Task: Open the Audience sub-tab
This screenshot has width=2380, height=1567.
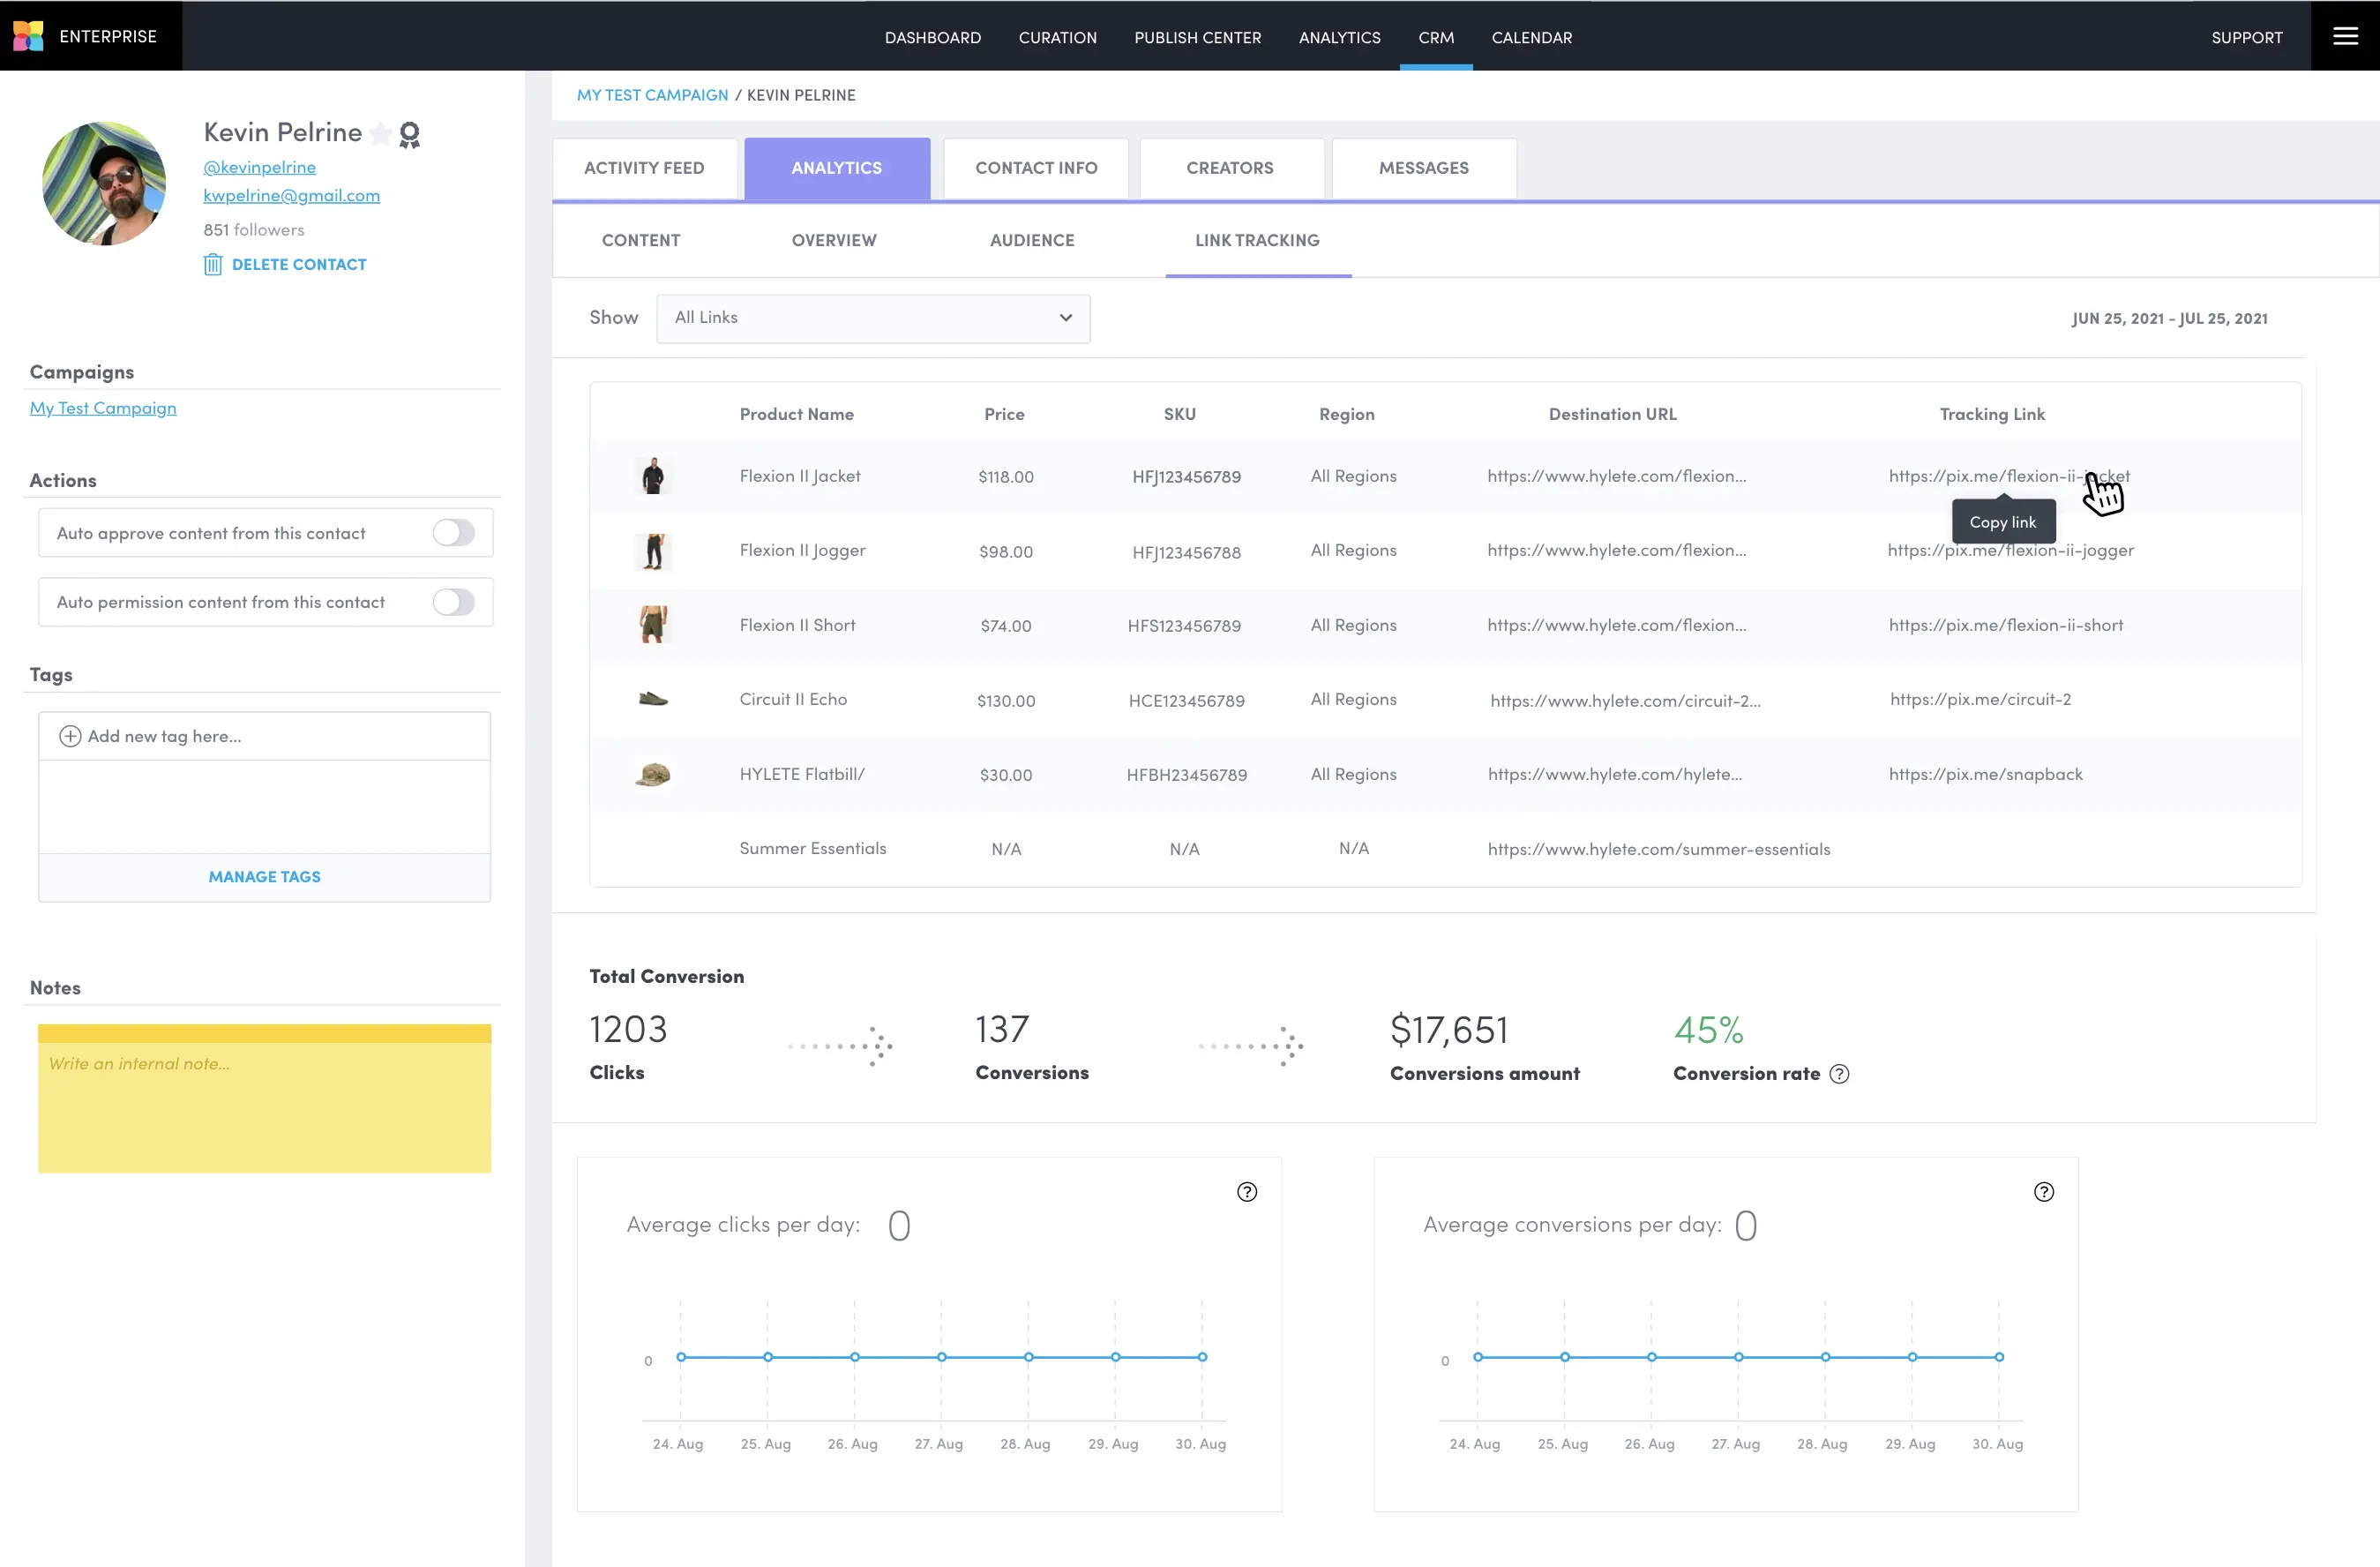Action: point(1032,240)
